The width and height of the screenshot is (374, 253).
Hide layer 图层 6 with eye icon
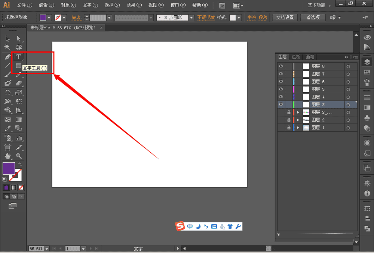pos(281,81)
